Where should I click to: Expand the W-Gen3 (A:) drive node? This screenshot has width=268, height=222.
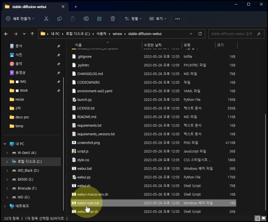pyautogui.click(x=7, y=153)
